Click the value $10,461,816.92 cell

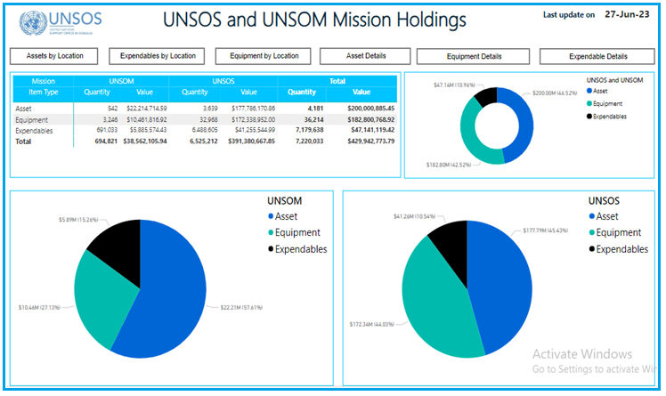(x=147, y=120)
